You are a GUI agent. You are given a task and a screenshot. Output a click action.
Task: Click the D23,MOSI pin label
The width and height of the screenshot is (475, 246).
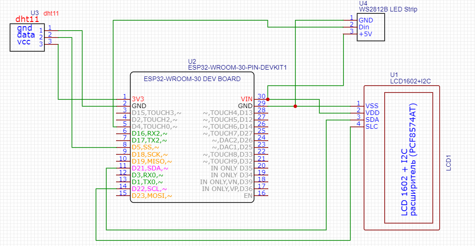(x=152, y=196)
